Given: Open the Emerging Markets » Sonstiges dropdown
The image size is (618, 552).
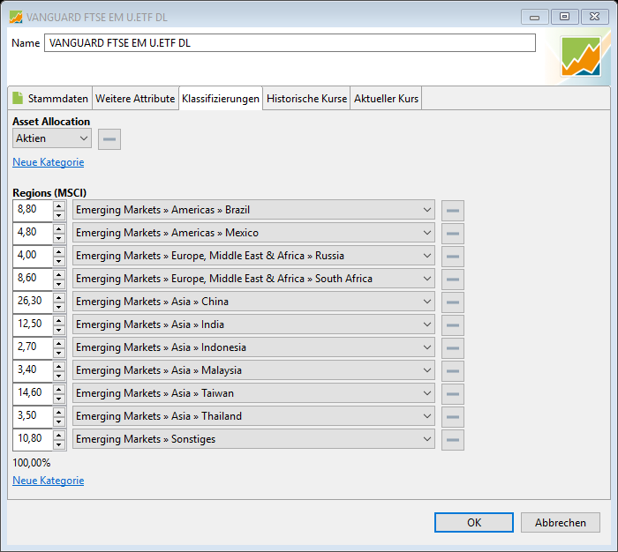Looking at the screenshot, I should tap(253, 438).
